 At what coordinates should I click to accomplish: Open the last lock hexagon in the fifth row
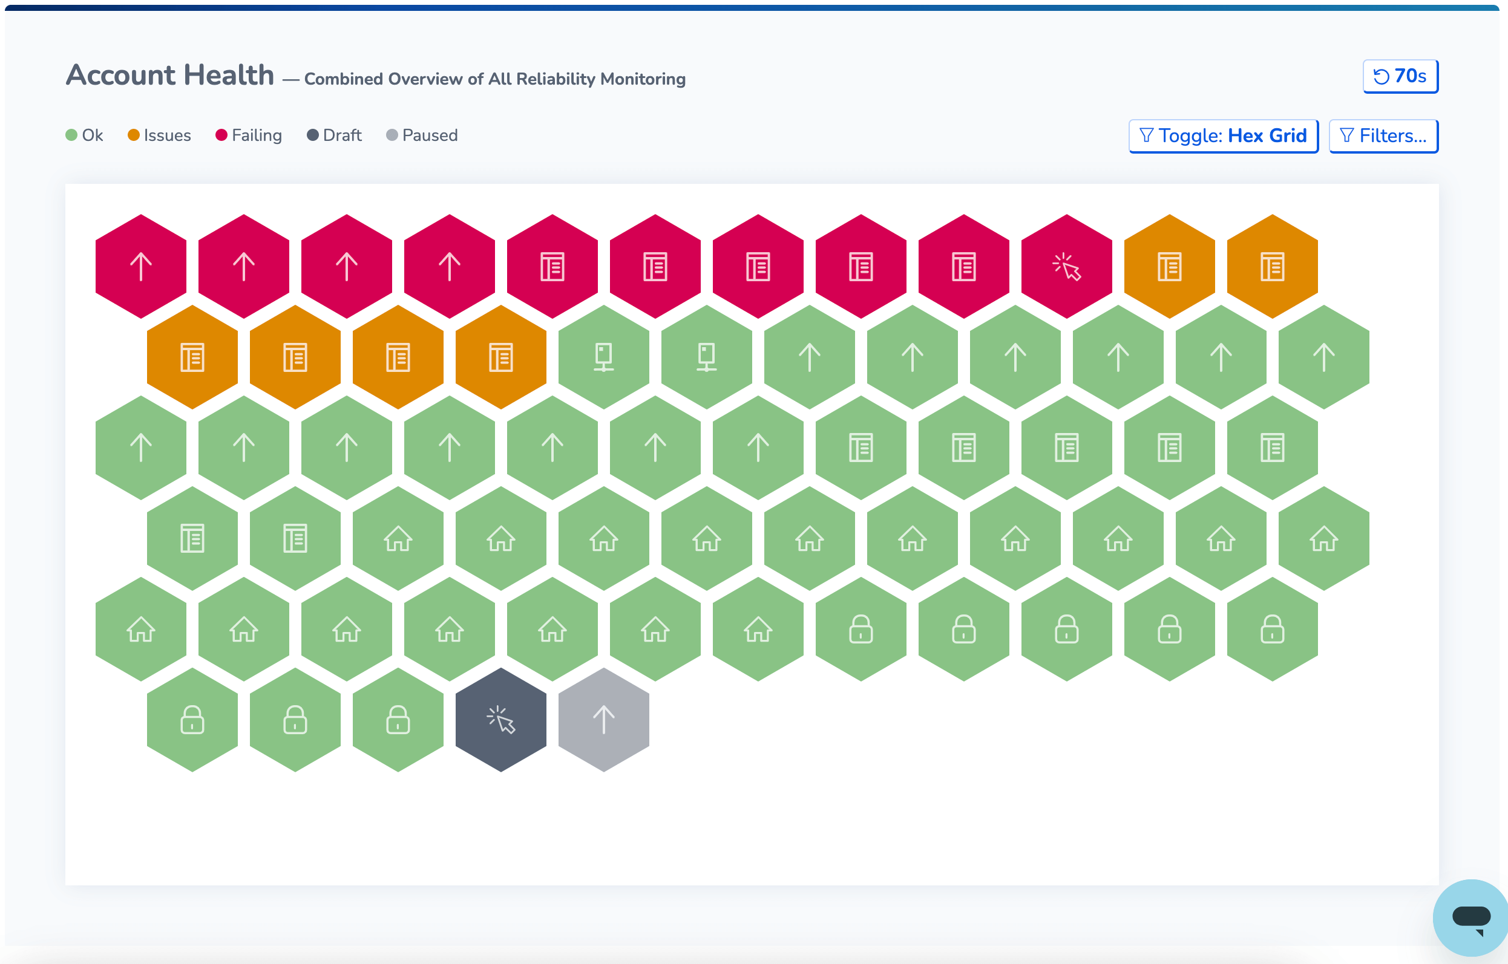[x=1273, y=630]
